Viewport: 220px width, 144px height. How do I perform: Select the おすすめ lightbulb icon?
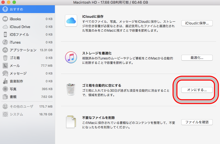(x=5, y=9)
